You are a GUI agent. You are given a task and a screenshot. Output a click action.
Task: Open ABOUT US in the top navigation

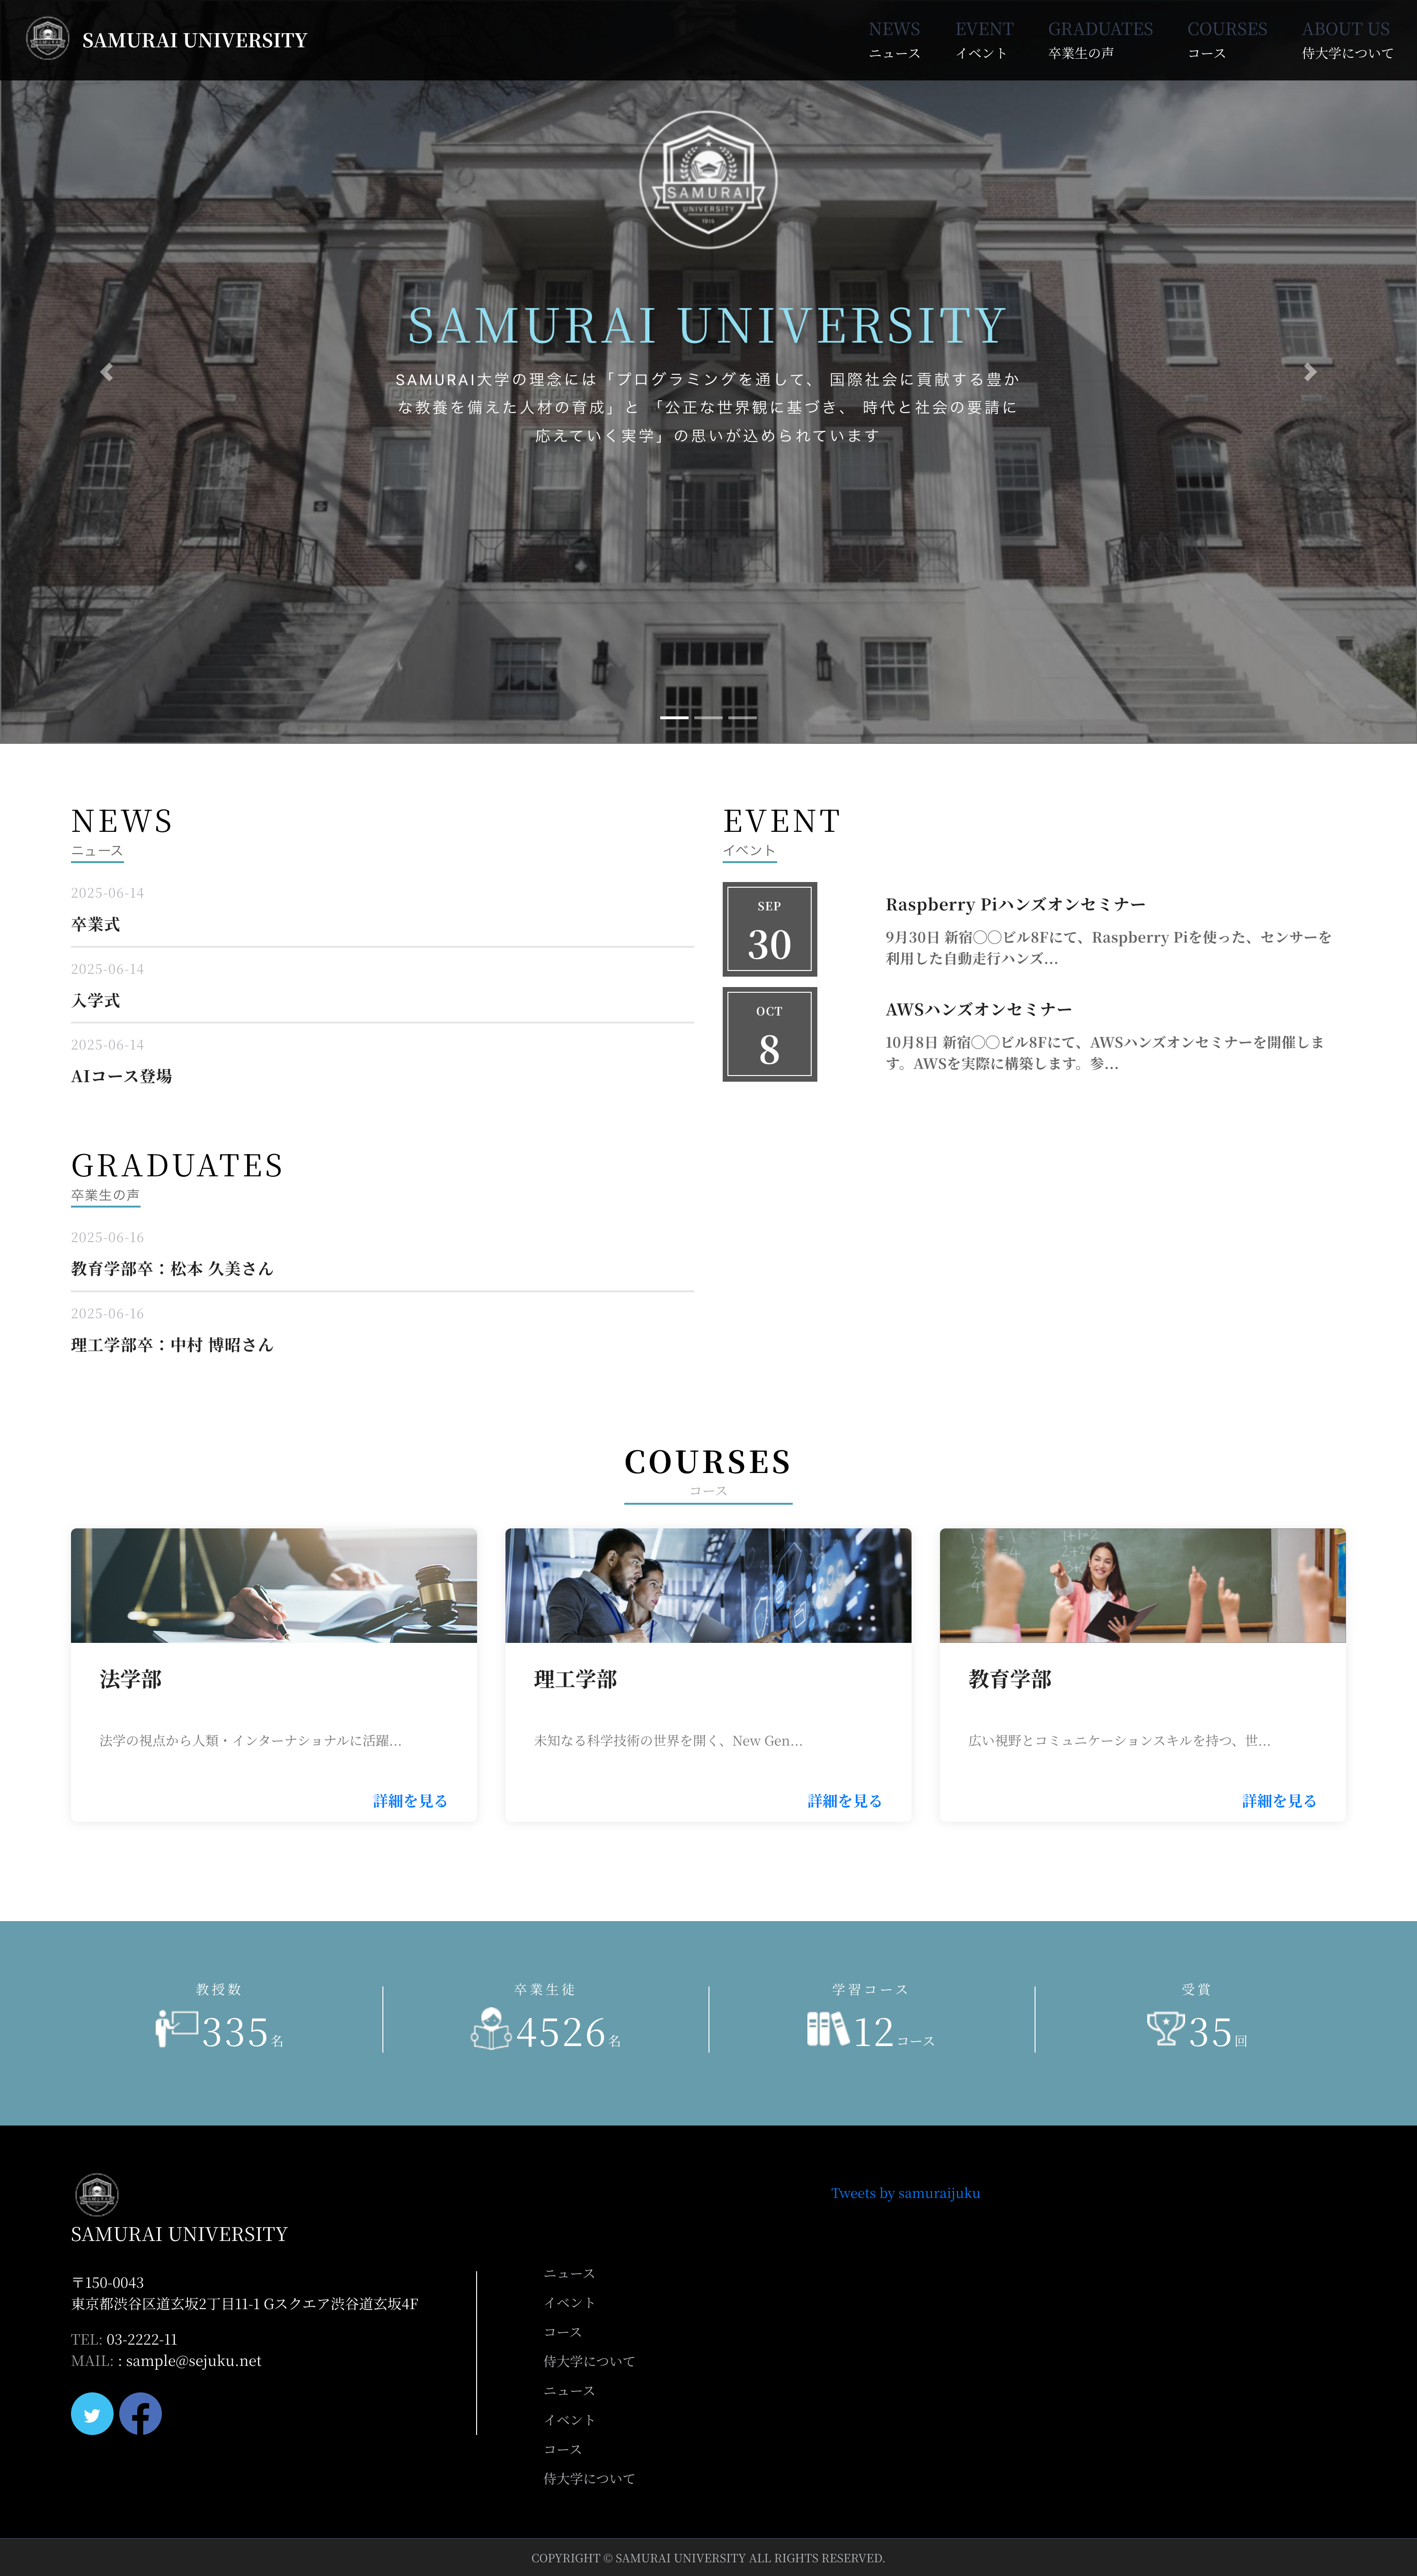pos(1347,40)
